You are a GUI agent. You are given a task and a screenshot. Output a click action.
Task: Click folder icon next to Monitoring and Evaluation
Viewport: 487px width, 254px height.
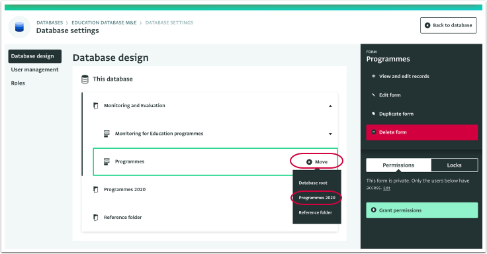[96, 106]
